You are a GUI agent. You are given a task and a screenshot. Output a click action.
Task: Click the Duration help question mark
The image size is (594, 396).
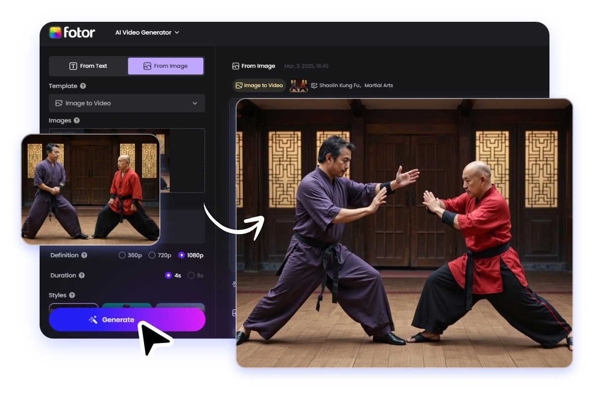(82, 275)
